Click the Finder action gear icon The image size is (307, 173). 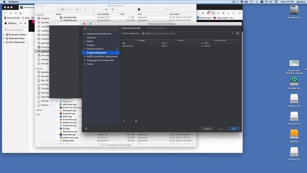(113, 10)
